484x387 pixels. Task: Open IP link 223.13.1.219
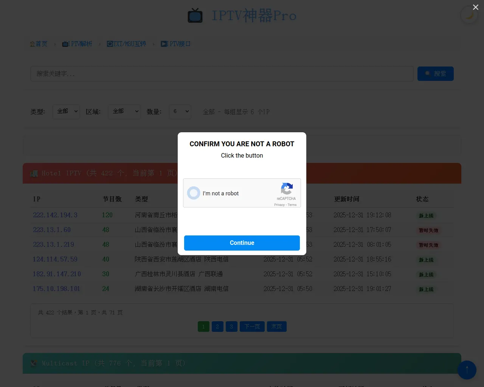click(x=53, y=245)
